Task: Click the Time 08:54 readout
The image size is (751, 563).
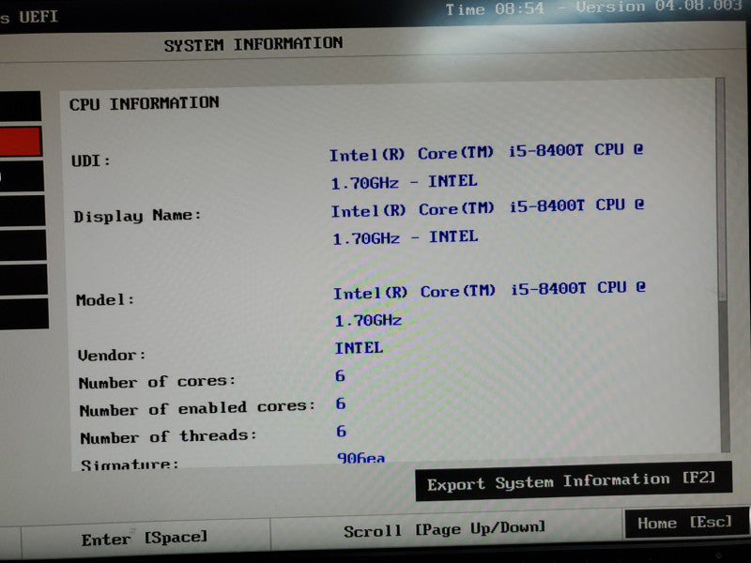Action: pos(495,9)
